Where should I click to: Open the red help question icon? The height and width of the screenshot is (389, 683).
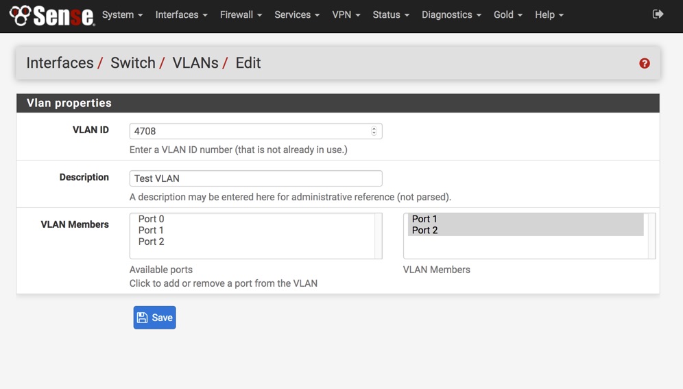click(645, 63)
